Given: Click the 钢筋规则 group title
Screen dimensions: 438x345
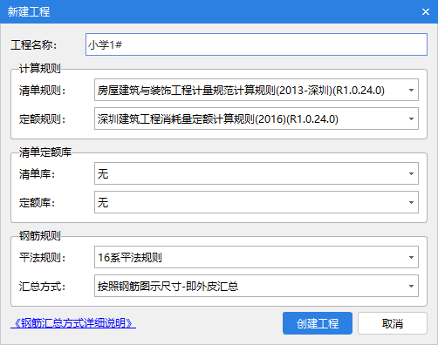Looking at the screenshot, I should [x=40, y=236].
